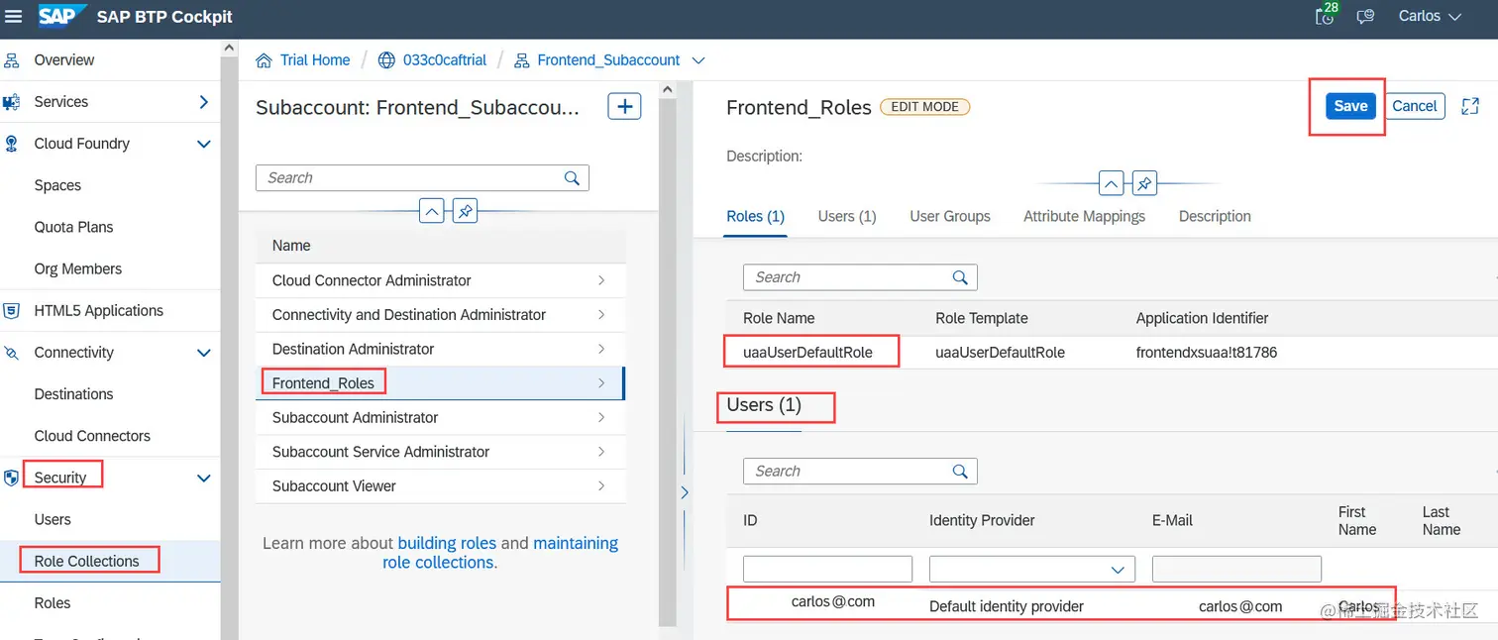Viewport: 1498px width, 640px height.
Task: Open Destination Administrator role collection
Action: click(441, 349)
